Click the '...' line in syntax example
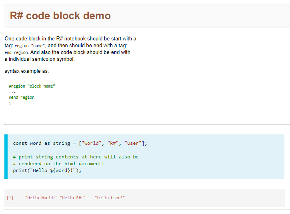 [x=12, y=92]
